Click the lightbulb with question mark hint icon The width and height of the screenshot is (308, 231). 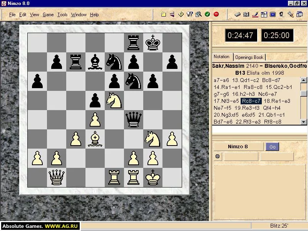190,14
